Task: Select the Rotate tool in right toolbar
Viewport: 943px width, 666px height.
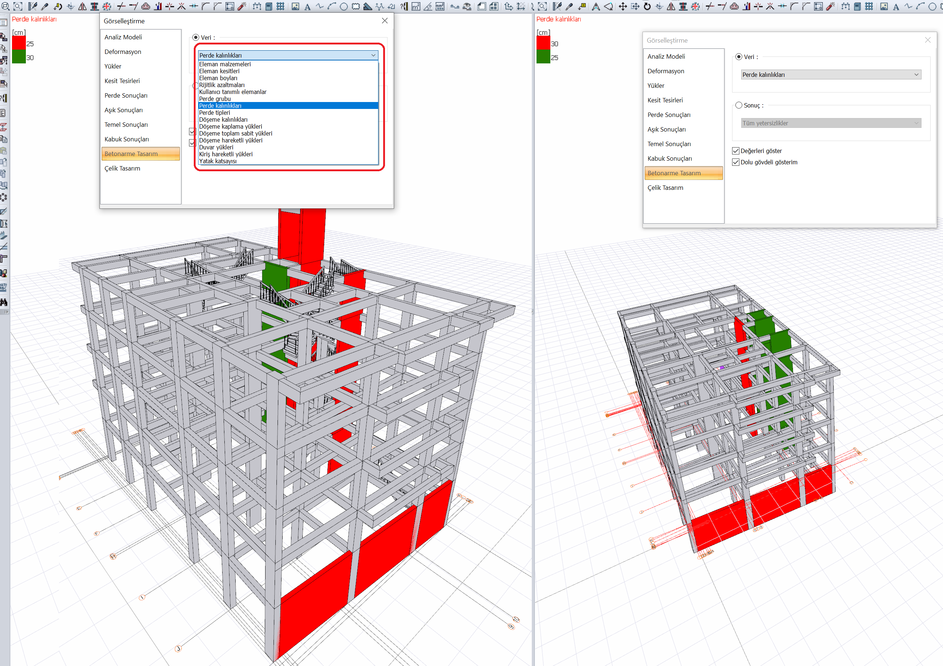Action: coord(647,6)
